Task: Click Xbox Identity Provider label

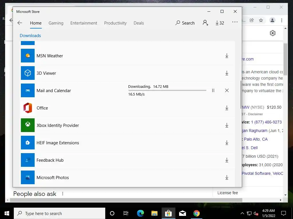Action: [58, 125]
